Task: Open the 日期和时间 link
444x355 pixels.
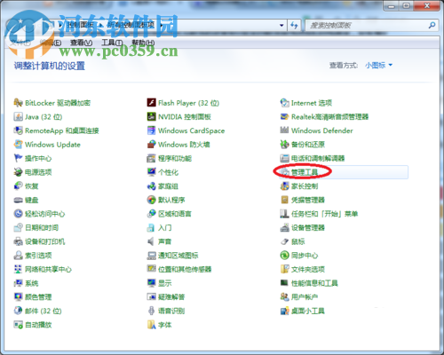Action: coord(42,227)
